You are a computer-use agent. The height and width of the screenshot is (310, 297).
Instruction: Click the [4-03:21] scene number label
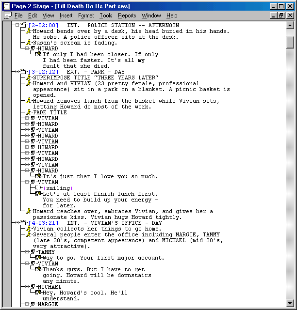point(43,223)
